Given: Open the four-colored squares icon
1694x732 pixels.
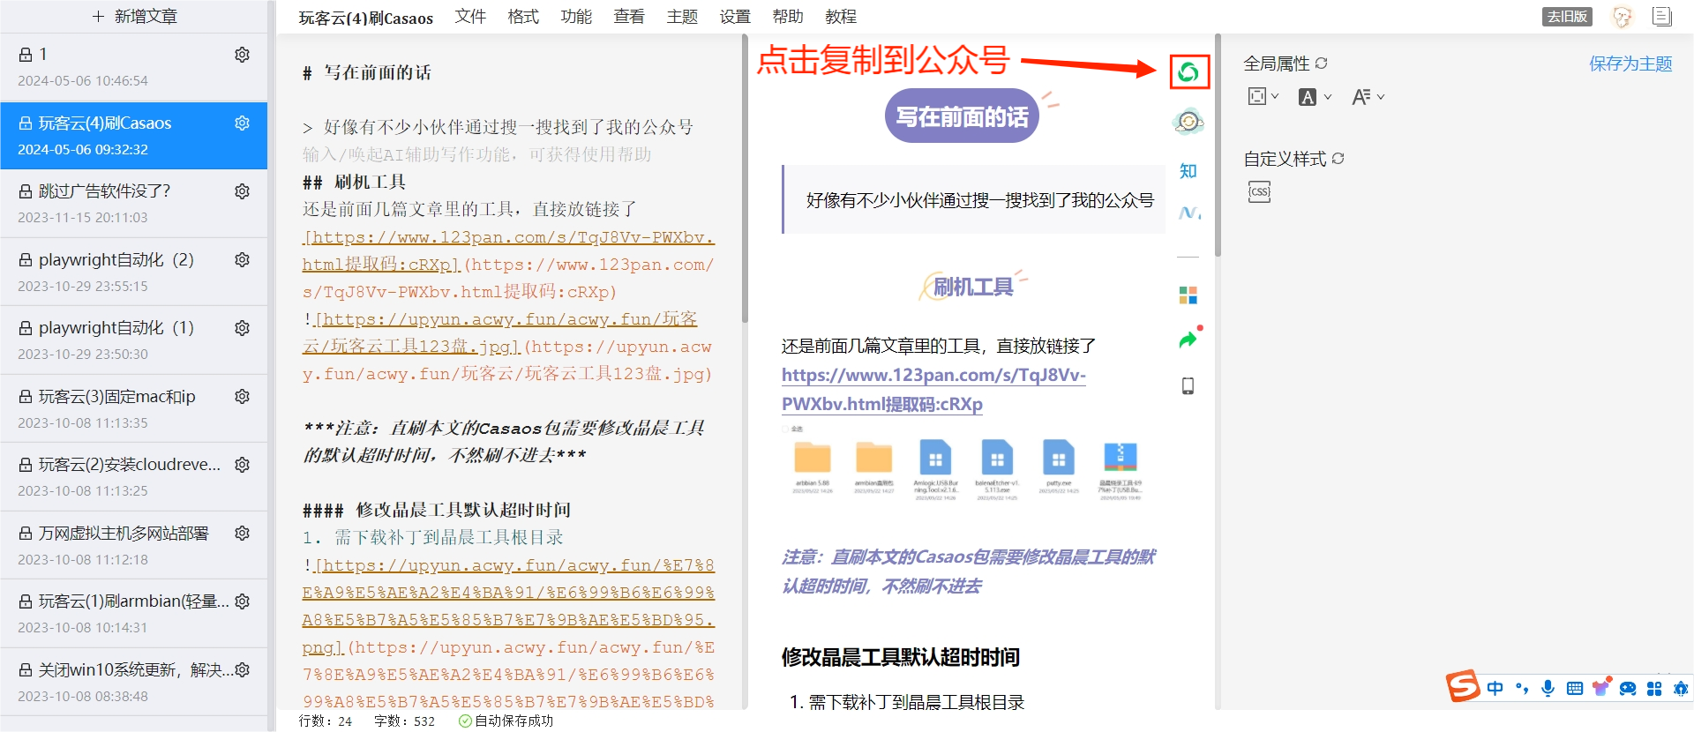Looking at the screenshot, I should (x=1188, y=295).
